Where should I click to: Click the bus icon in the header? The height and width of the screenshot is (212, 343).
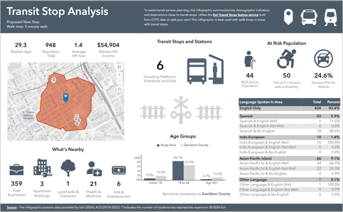[x=309, y=17]
